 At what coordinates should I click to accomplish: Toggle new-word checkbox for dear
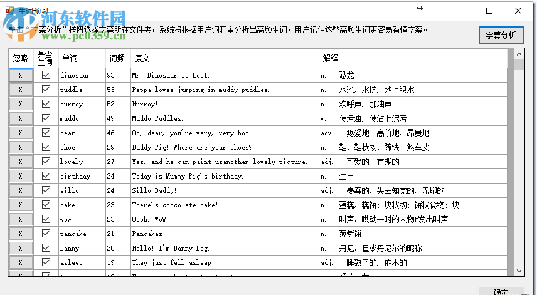(x=46, y=132)
